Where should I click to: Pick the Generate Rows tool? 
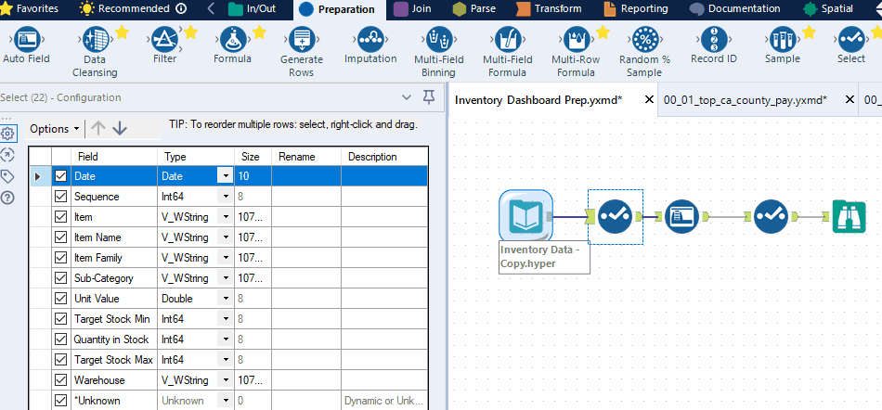point(302,41)
